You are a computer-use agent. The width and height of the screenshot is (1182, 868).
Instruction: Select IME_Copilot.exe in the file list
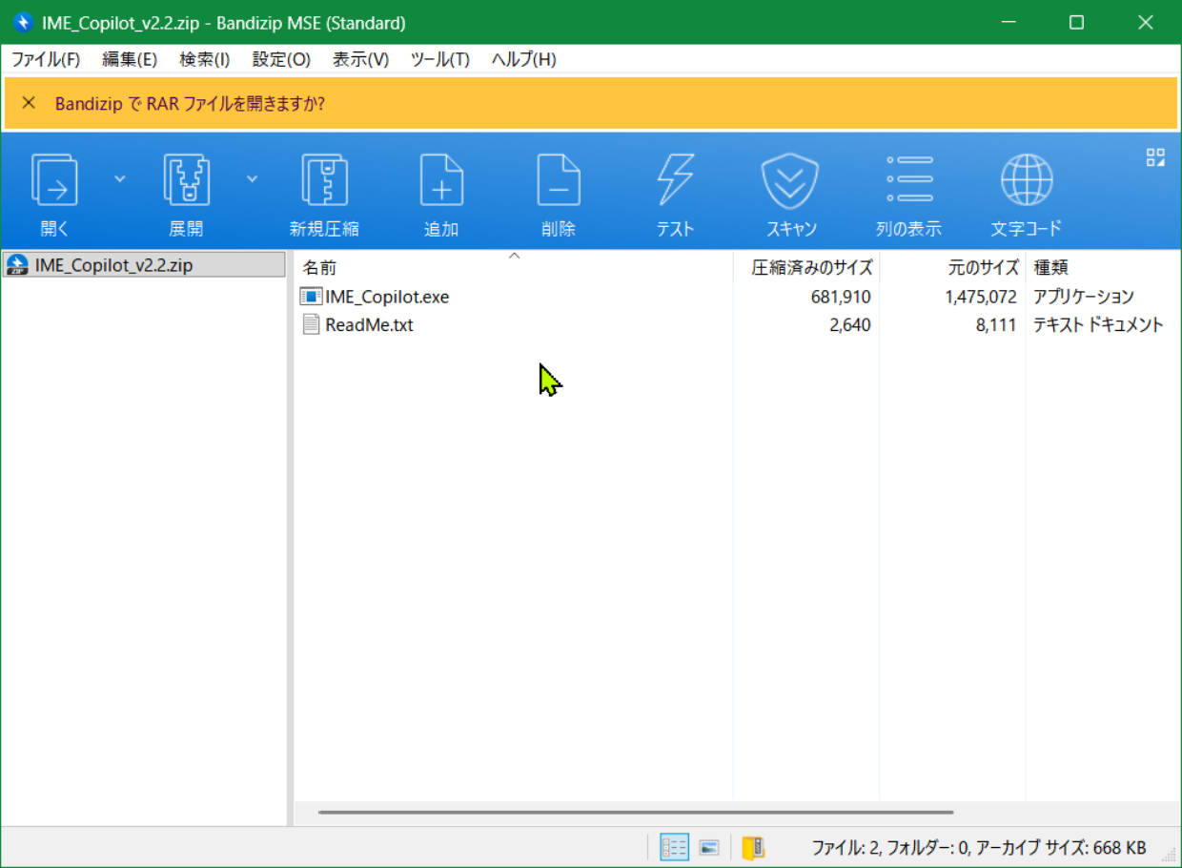[386, 297]
